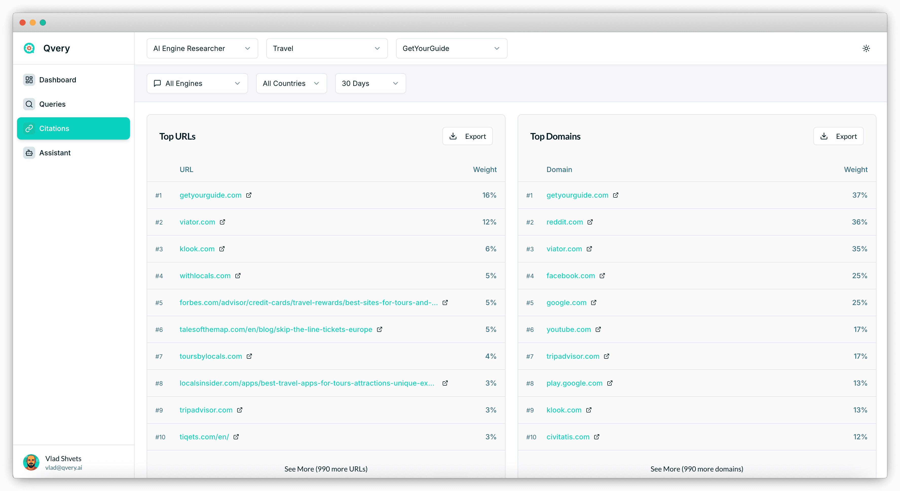Open tiqets.com/en/ link
Screen dimensions: 900x491
[204, 437]
